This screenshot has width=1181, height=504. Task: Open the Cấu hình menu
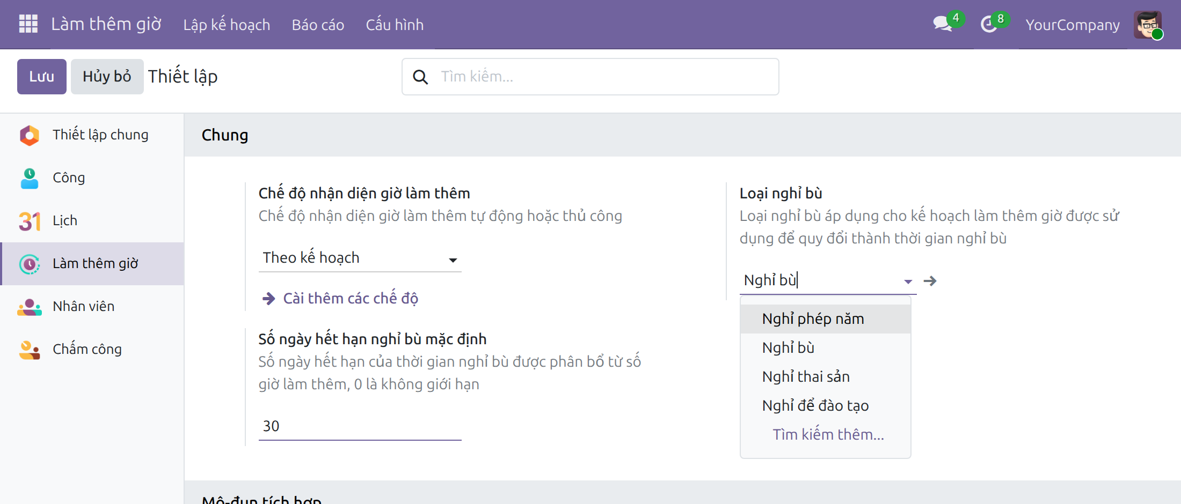[395, 25]
